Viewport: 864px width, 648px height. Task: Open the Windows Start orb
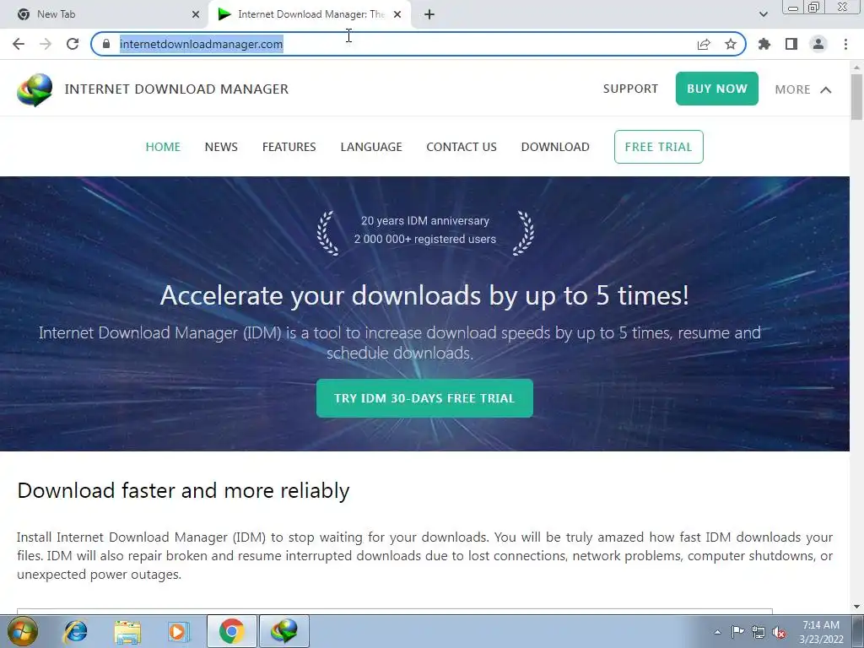click(23, 631)
